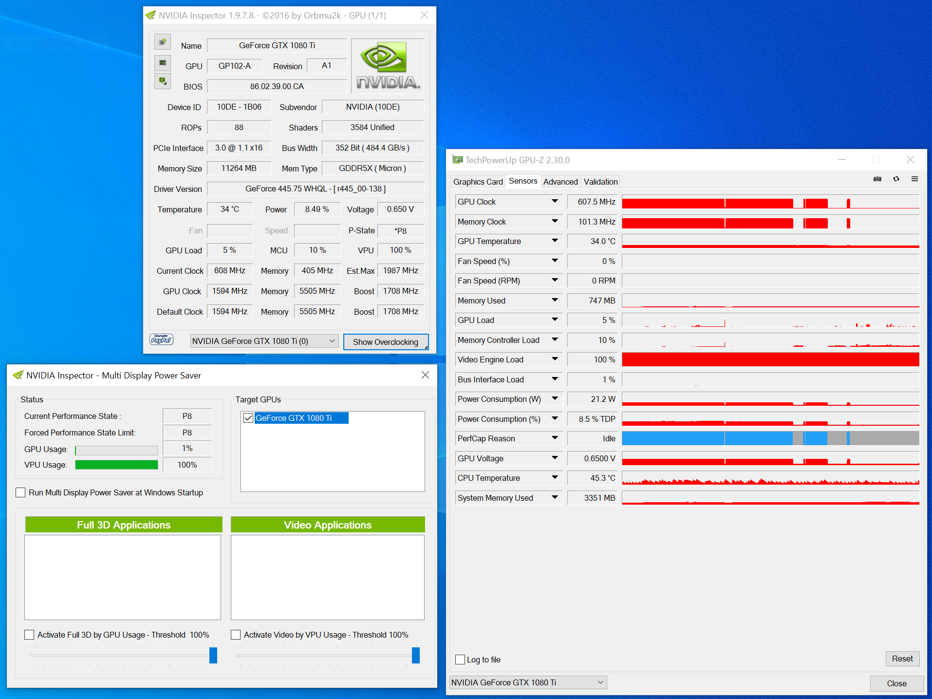Open the GPU selector dropdown in GPU-Z

[x=528, y=682]
